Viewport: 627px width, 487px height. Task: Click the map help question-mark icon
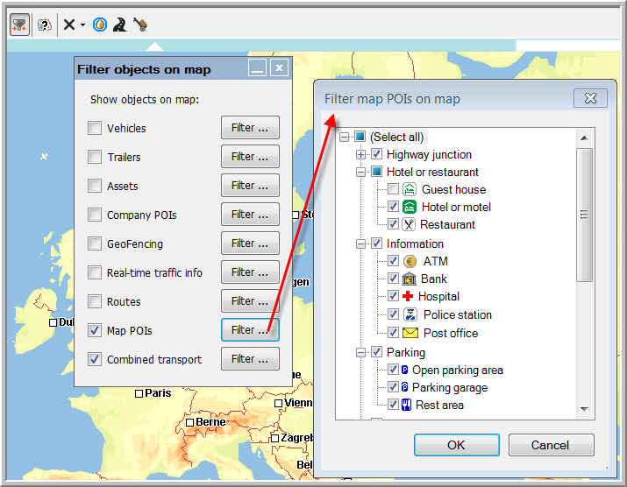pos(45,25)
